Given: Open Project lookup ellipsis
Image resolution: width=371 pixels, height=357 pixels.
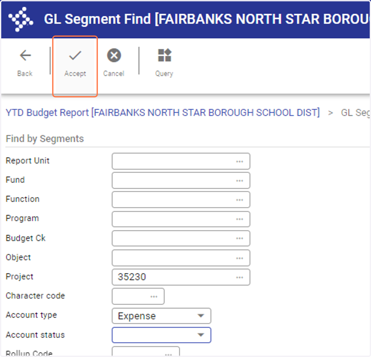Looking at the screenshot, I should click(240, 277).
